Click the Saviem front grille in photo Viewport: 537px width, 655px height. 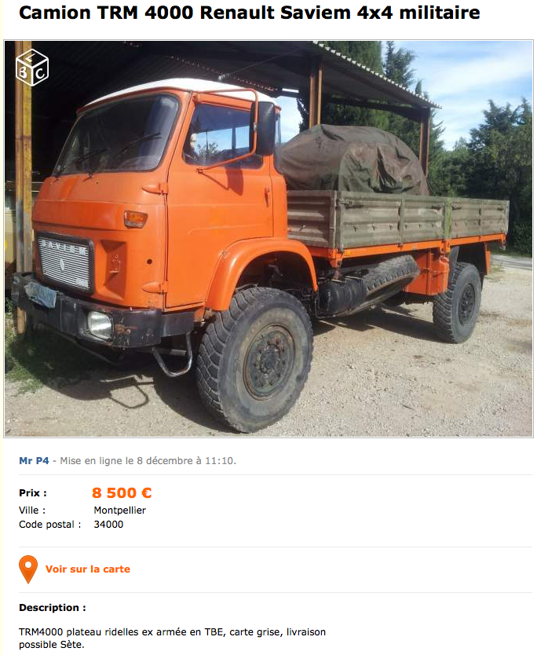pyautogui.click(x=64, y=262)
